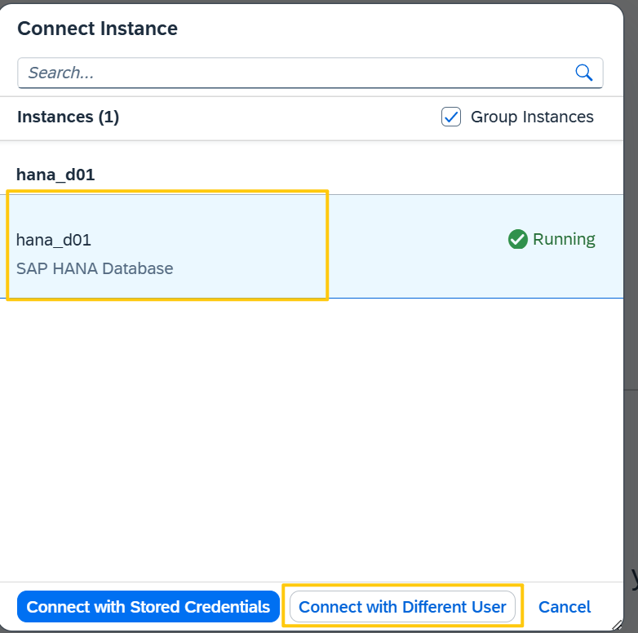Screen dimensions: 638x633
Task: Collapse the hana_d01 group header
Action: (x=55, y=175)
